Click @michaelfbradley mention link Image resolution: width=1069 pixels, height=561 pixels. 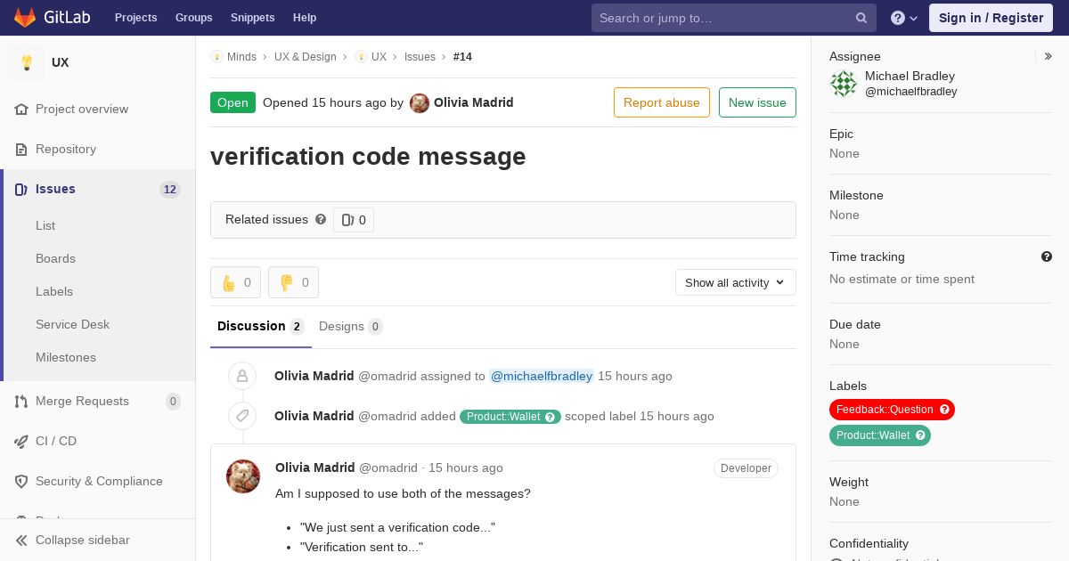(x=542, y=376)
